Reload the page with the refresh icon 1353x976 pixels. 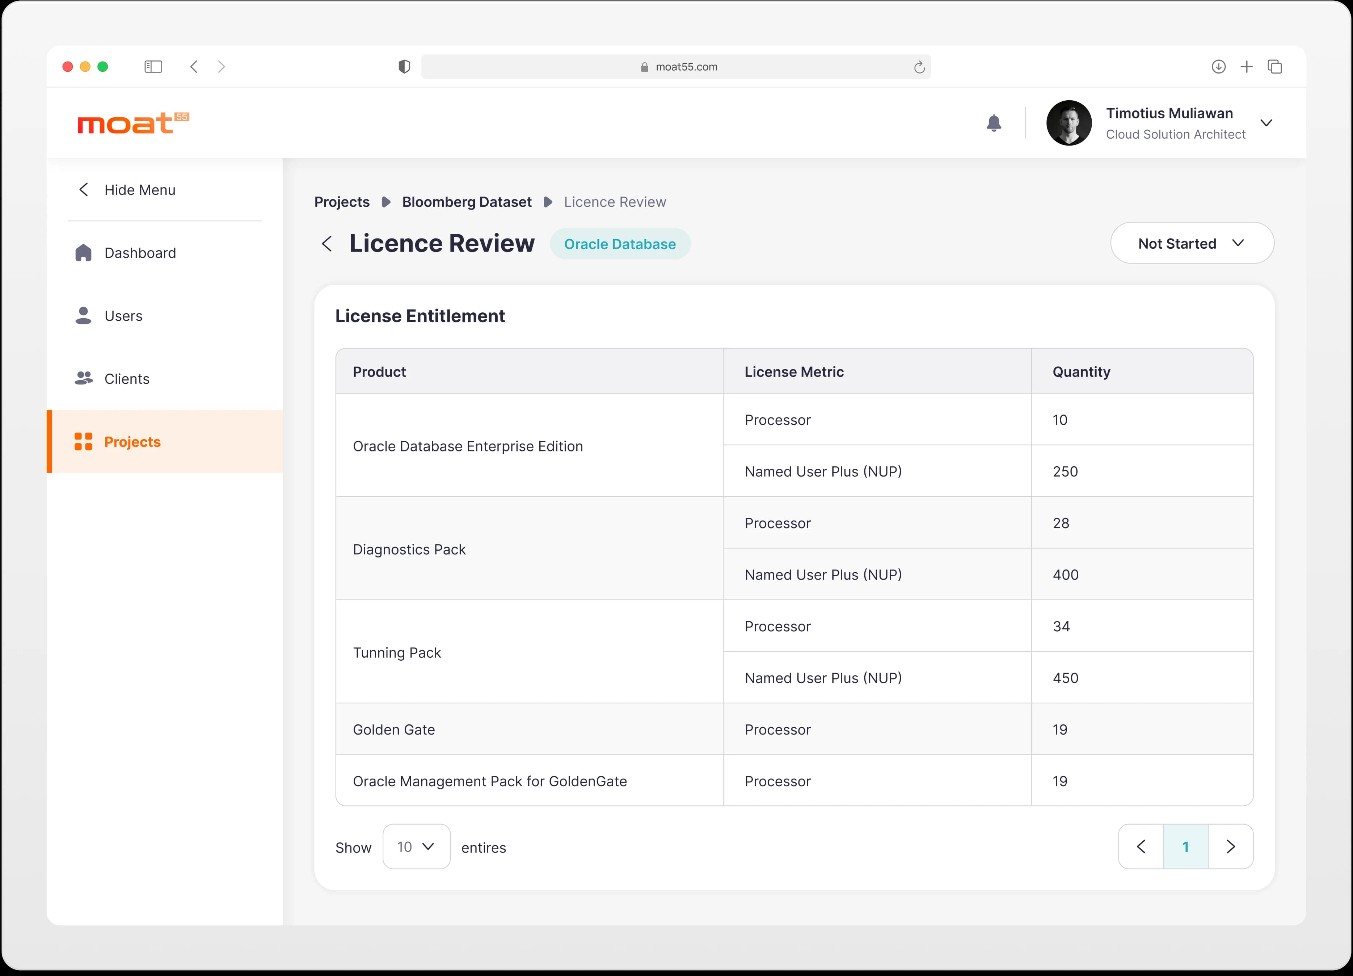tap(919, 67)
